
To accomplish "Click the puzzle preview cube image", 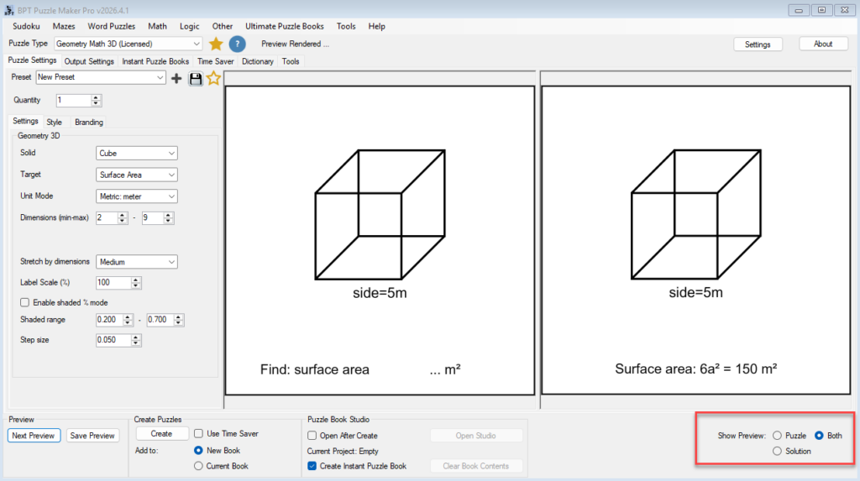I will [380, 214].
